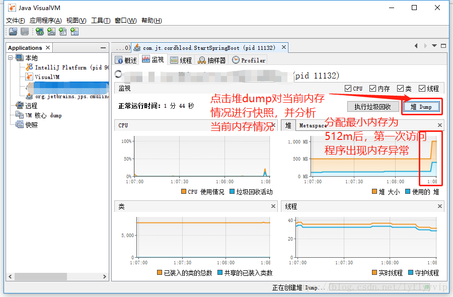
Task: Minimize the Applications panel
Action: point(103,48)
